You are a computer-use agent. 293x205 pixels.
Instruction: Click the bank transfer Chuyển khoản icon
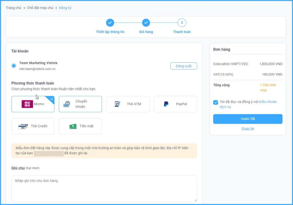[x=67, y=104]
